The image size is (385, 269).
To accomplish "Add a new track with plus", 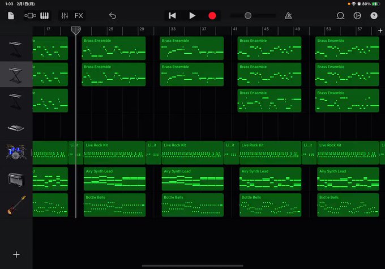I will click(x=16, y=255).
